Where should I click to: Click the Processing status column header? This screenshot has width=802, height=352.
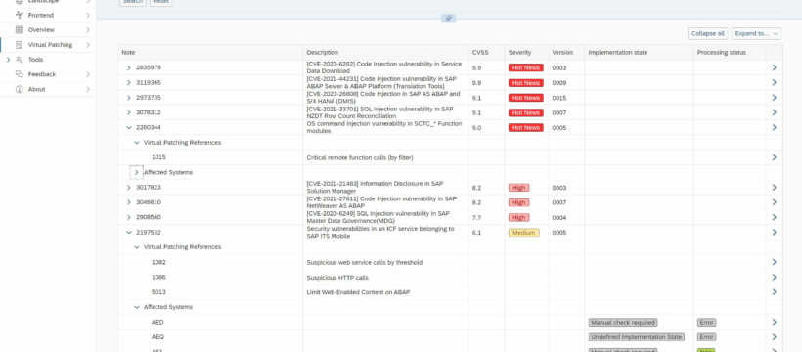point(730,52)
